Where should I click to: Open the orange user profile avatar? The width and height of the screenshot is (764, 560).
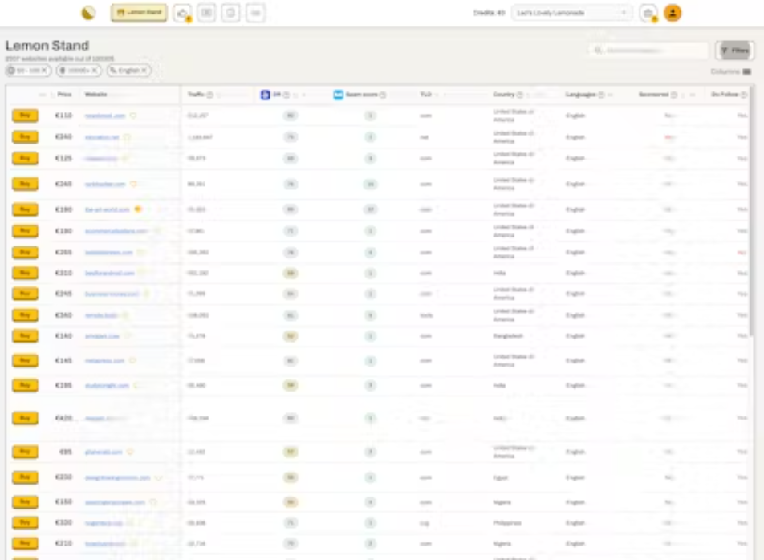coord(673,13)
